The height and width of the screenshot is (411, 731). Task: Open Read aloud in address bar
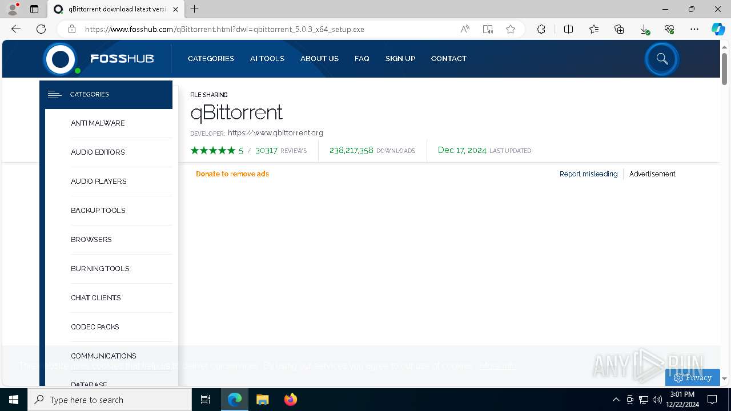(x=465, y=29)
